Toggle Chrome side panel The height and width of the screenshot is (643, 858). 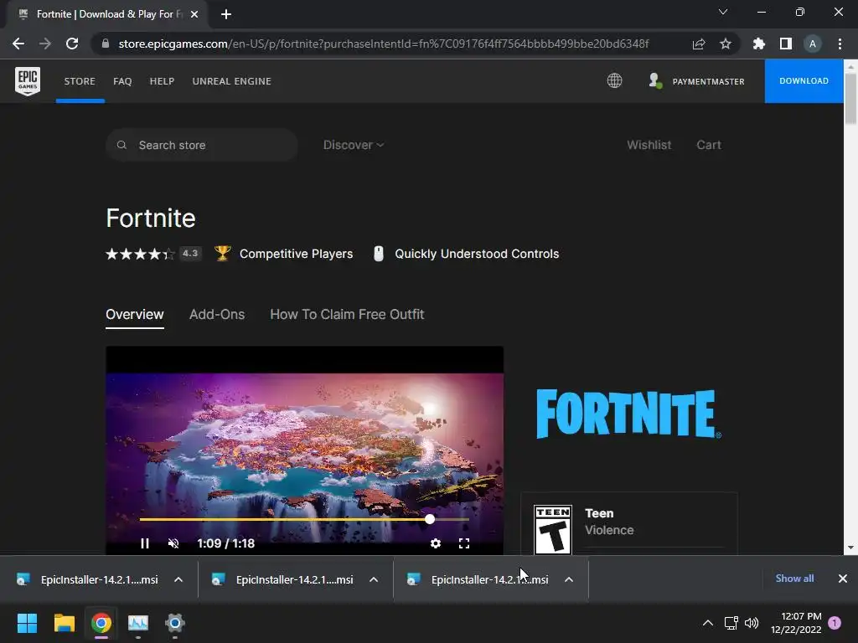click(x=786, y=44)
